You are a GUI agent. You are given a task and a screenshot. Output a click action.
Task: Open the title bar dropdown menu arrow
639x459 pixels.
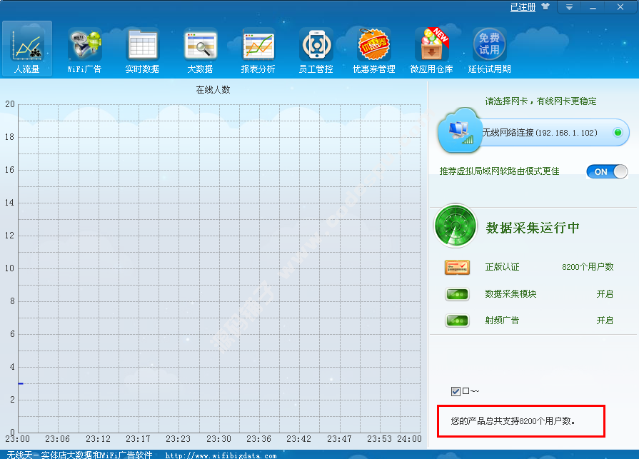click(x=569, y=7)
